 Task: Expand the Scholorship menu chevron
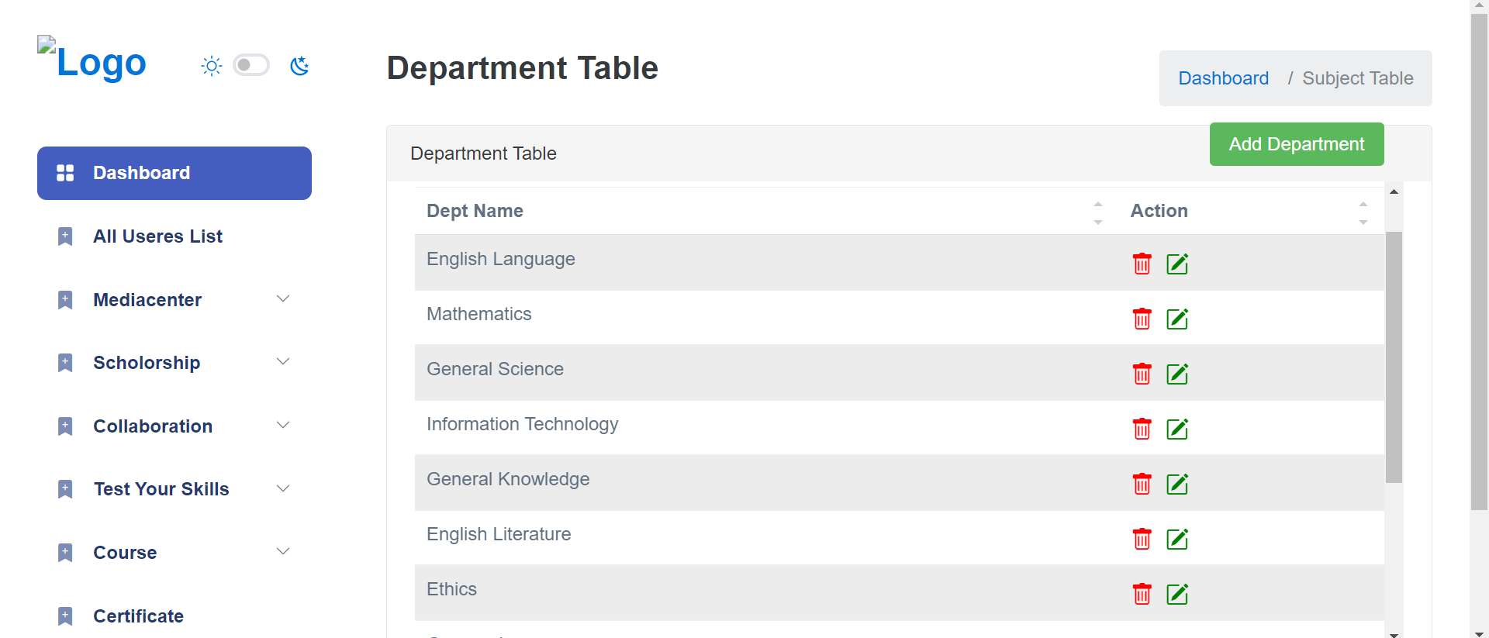[x=283, y=362]
